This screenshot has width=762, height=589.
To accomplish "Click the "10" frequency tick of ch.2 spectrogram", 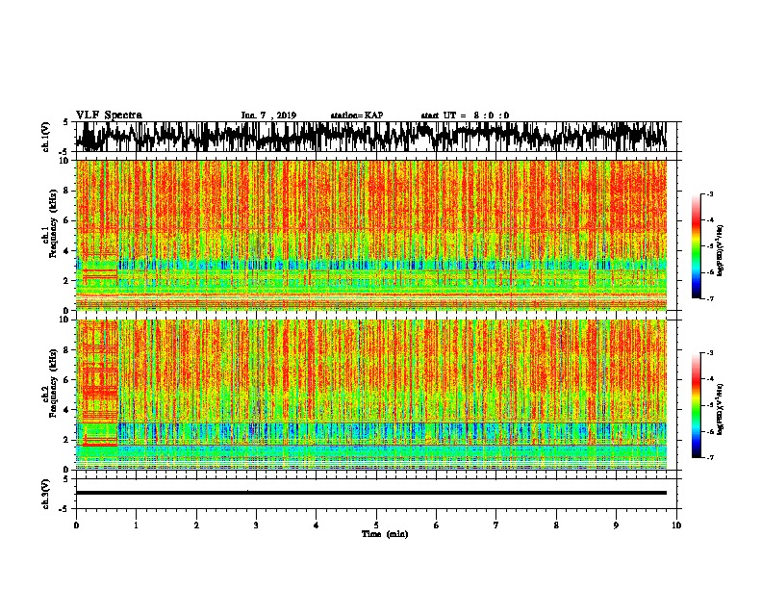I will 66,320.
